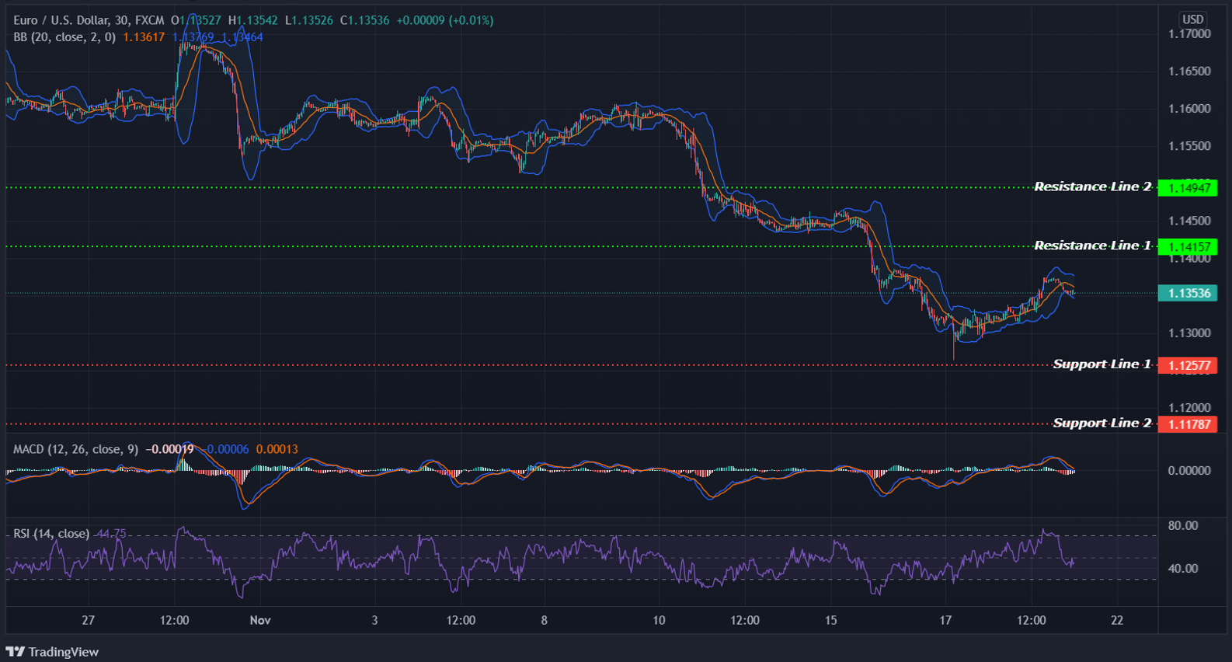Click the 27 date on the time axis
The image size is (1232, 662).
coord(89,620)
